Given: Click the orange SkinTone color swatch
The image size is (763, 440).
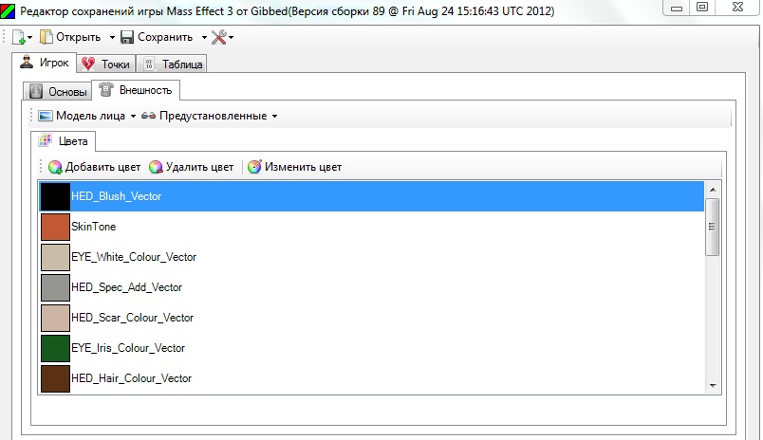Looking at the screenshot, I should [x=55, y=227].
